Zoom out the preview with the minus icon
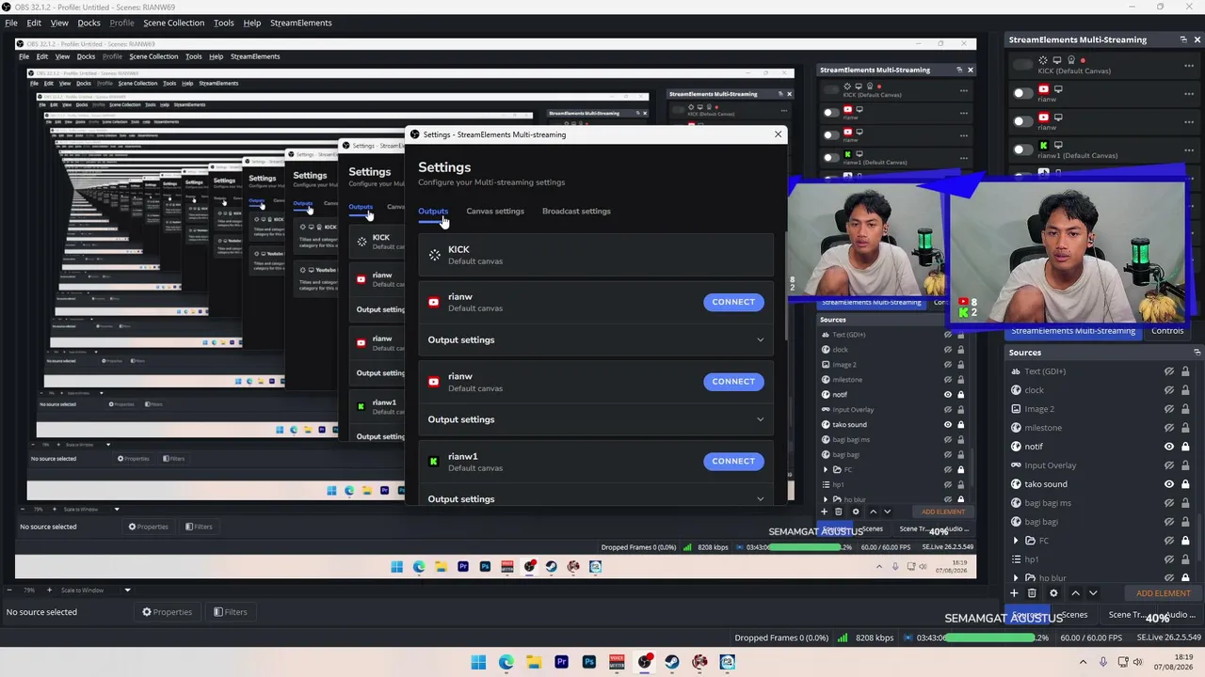1205x677 pixels. (x=10, y=590)
